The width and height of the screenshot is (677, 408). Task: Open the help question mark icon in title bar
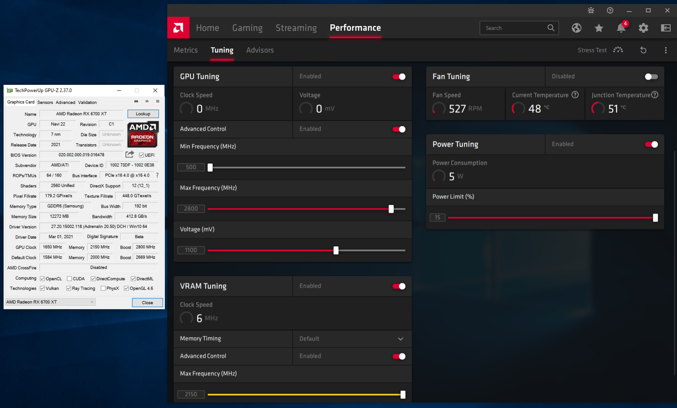[610, 10]
